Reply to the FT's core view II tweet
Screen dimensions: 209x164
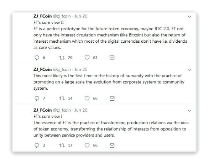point(37,58)
